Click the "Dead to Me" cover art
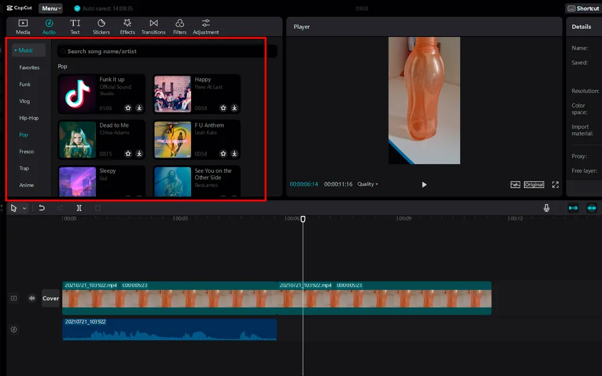 (x=78, y=140)
